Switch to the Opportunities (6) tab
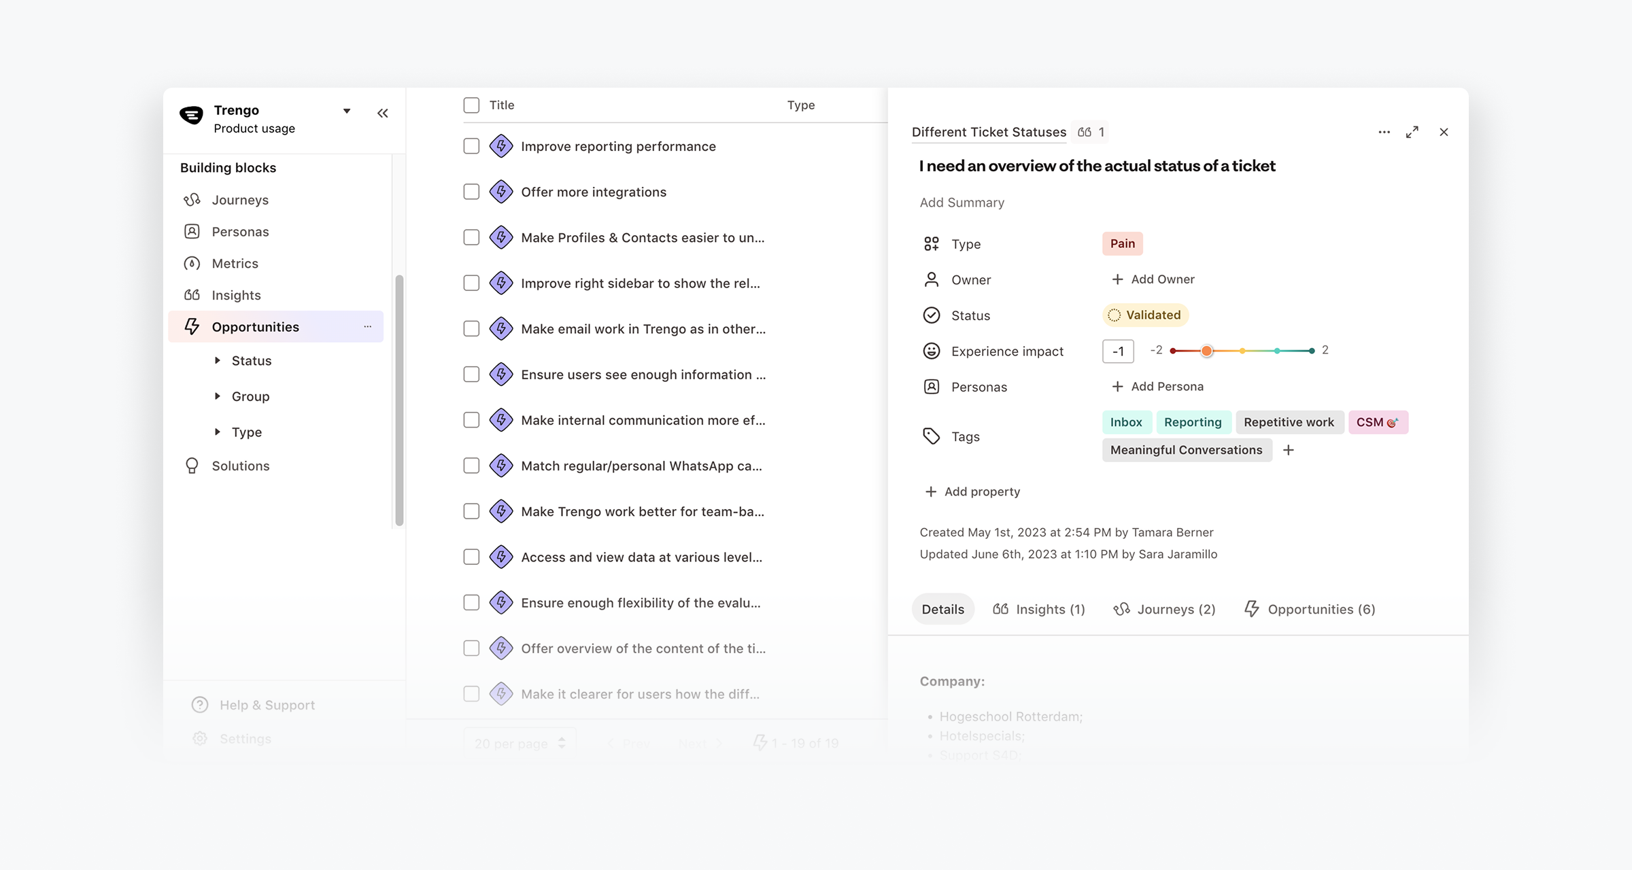 point(1310,609)
